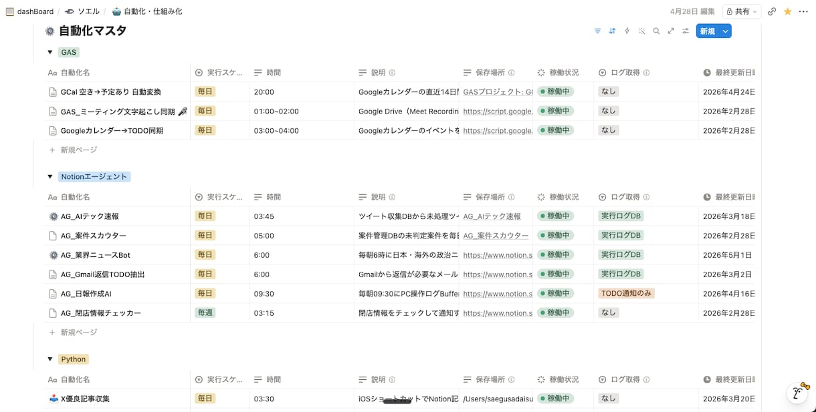Screen dimensions: 816x412
Task: Open the 共有 share dropdown
Action: 742,11
